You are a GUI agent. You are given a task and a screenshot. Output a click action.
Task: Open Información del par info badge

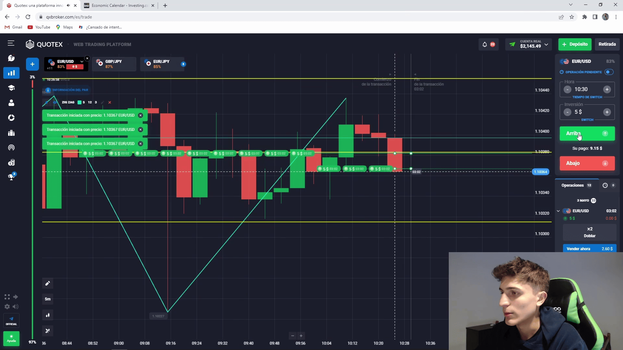[67, 90]
